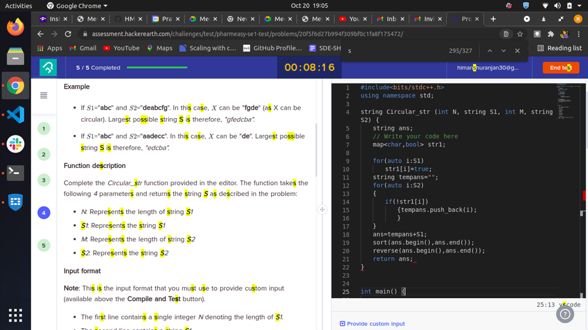Open the clock showing Oct 20 19:05
This screenshot has width=588, height=330.
tap(309, 6)
